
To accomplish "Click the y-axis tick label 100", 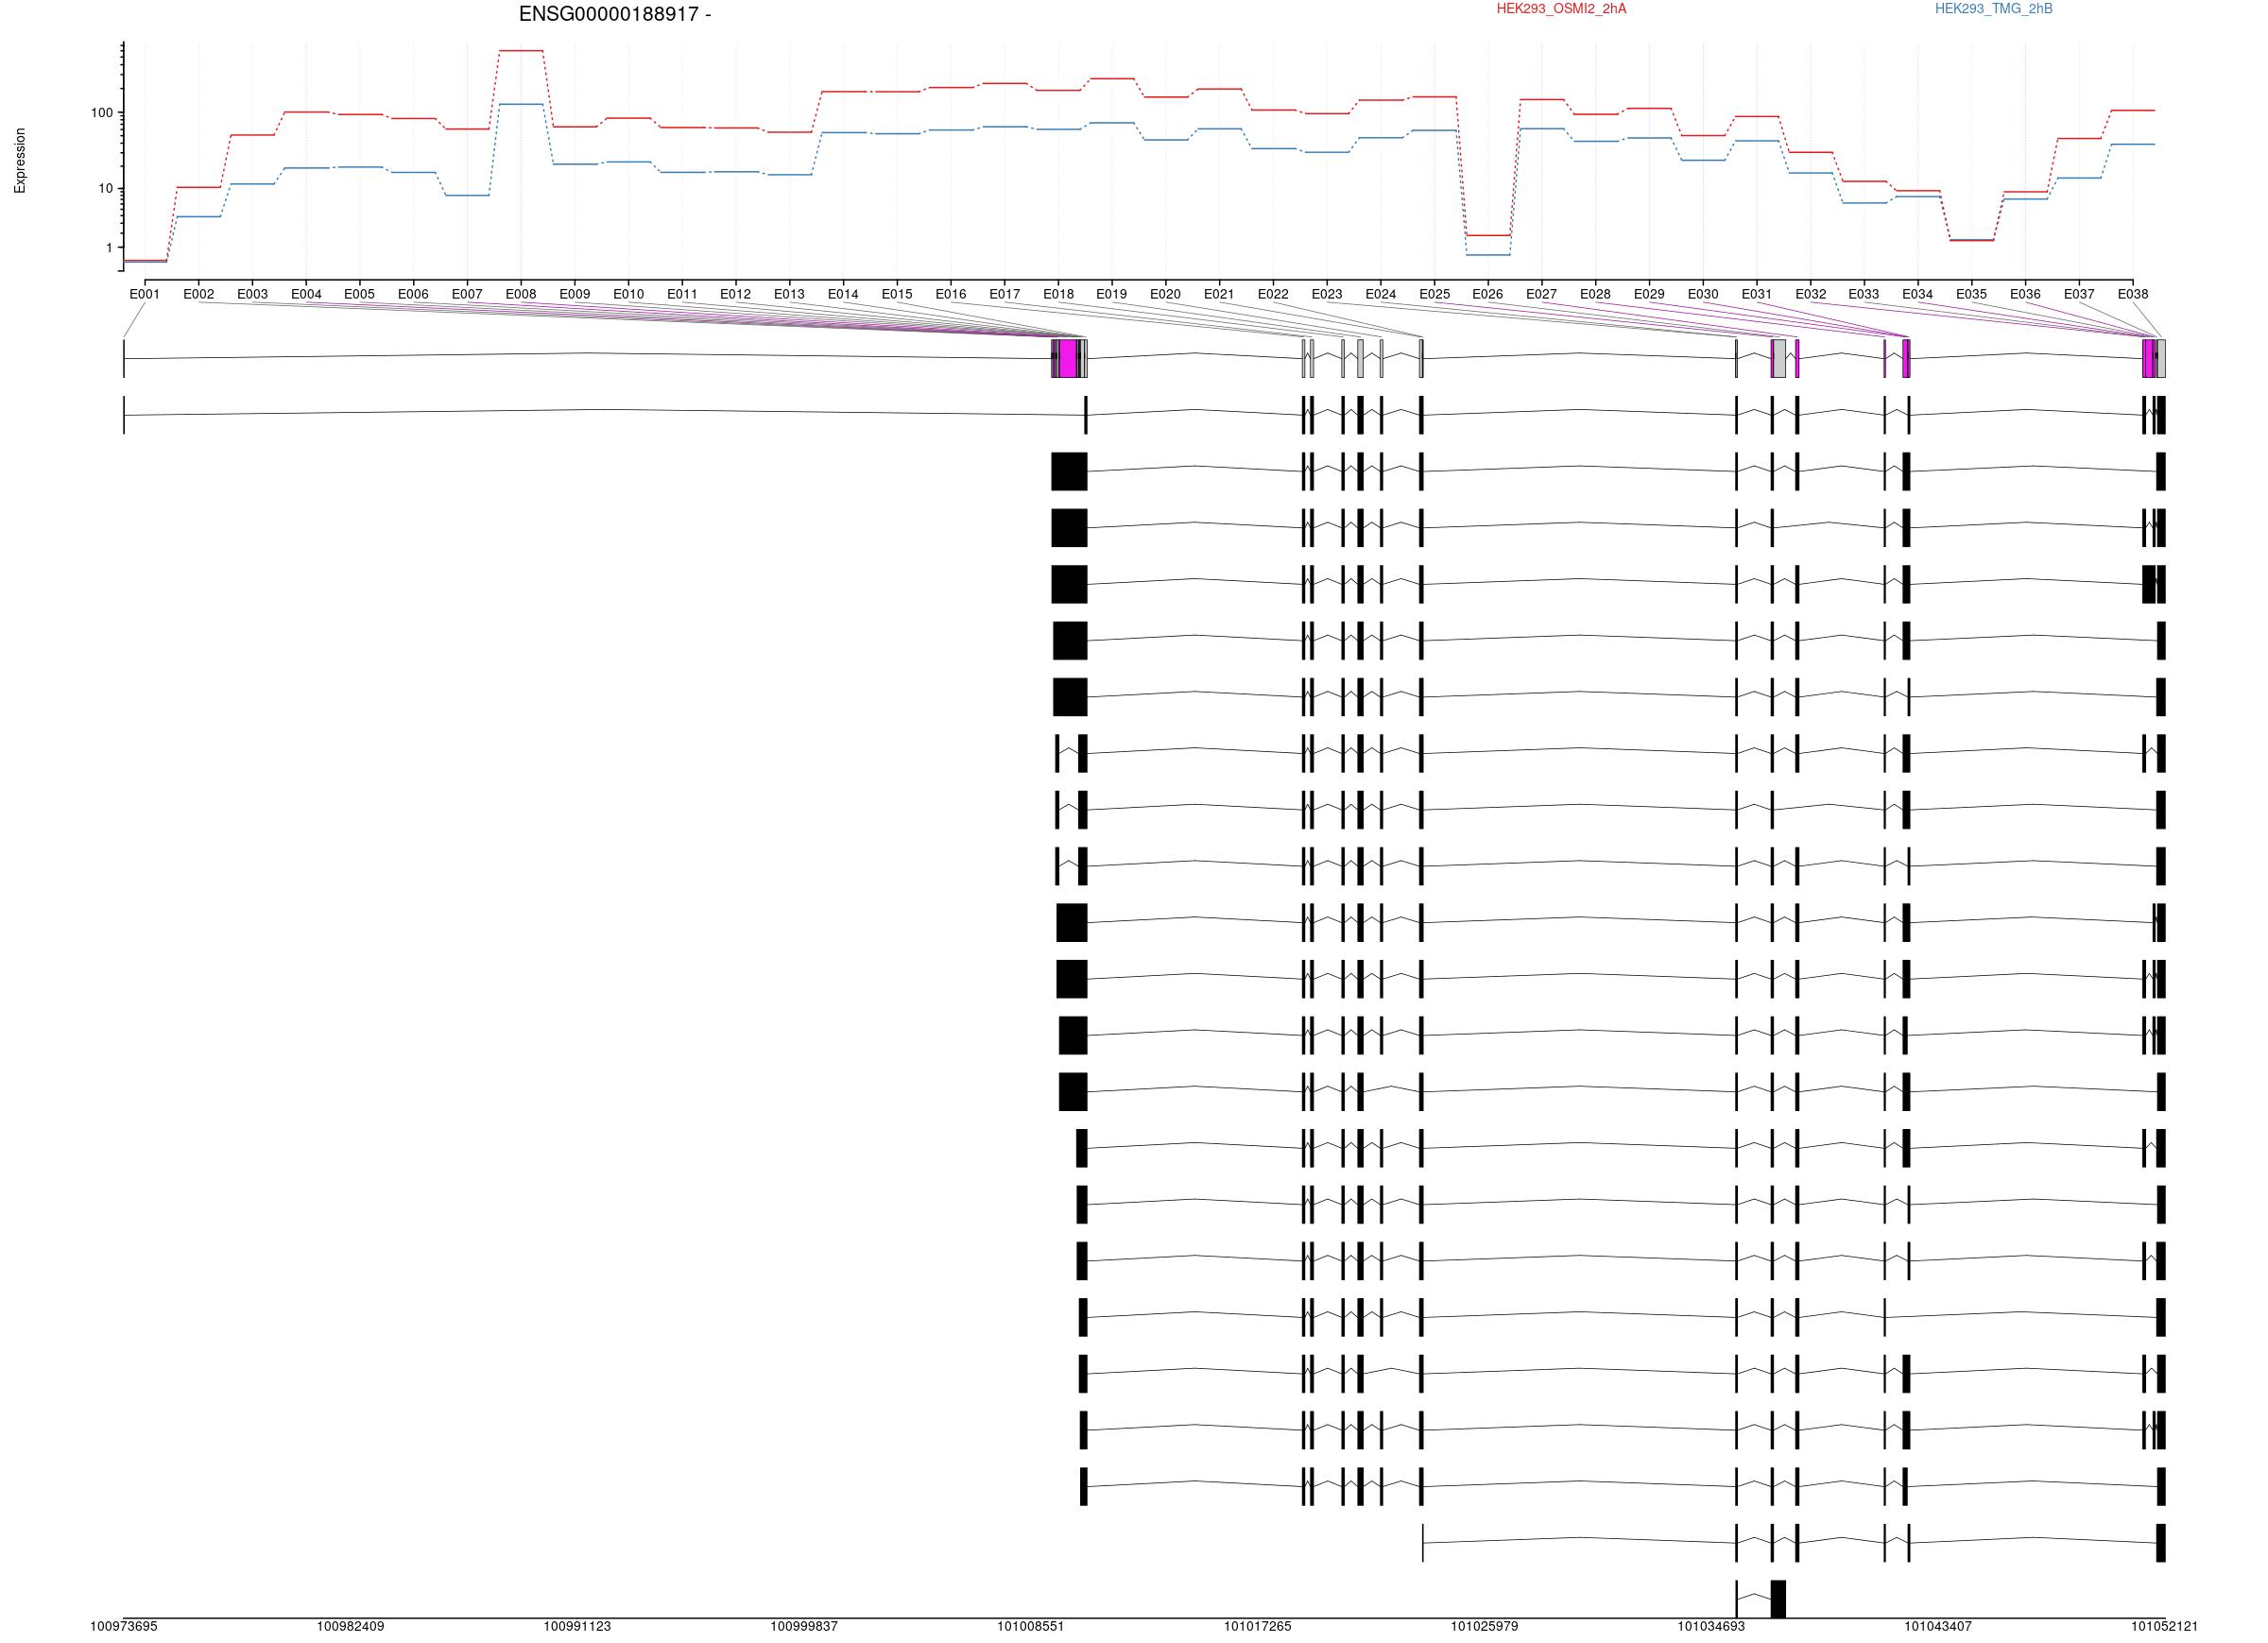I will (x=102, y=113).
